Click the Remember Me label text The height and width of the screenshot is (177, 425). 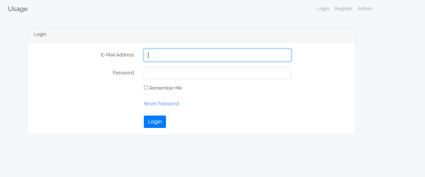click(166, 88)
